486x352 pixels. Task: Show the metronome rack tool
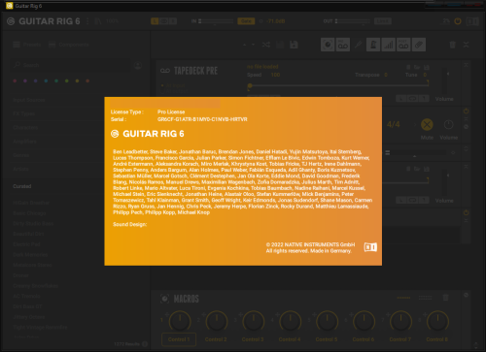pos(373,45)
